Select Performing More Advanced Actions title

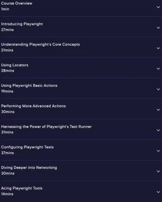click(33, 106)
